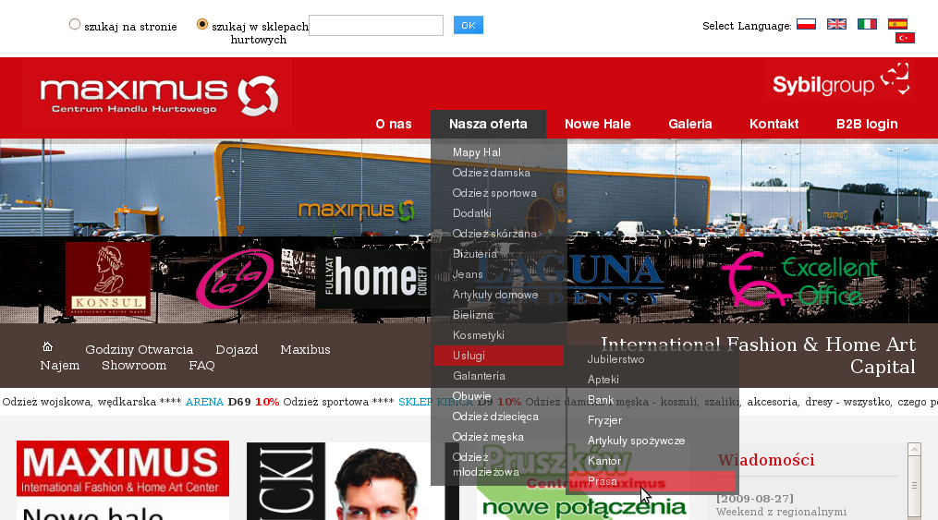938x520 pixels.
Task: Open the 'O nas' menu
Action: click(x=394, y=124)
